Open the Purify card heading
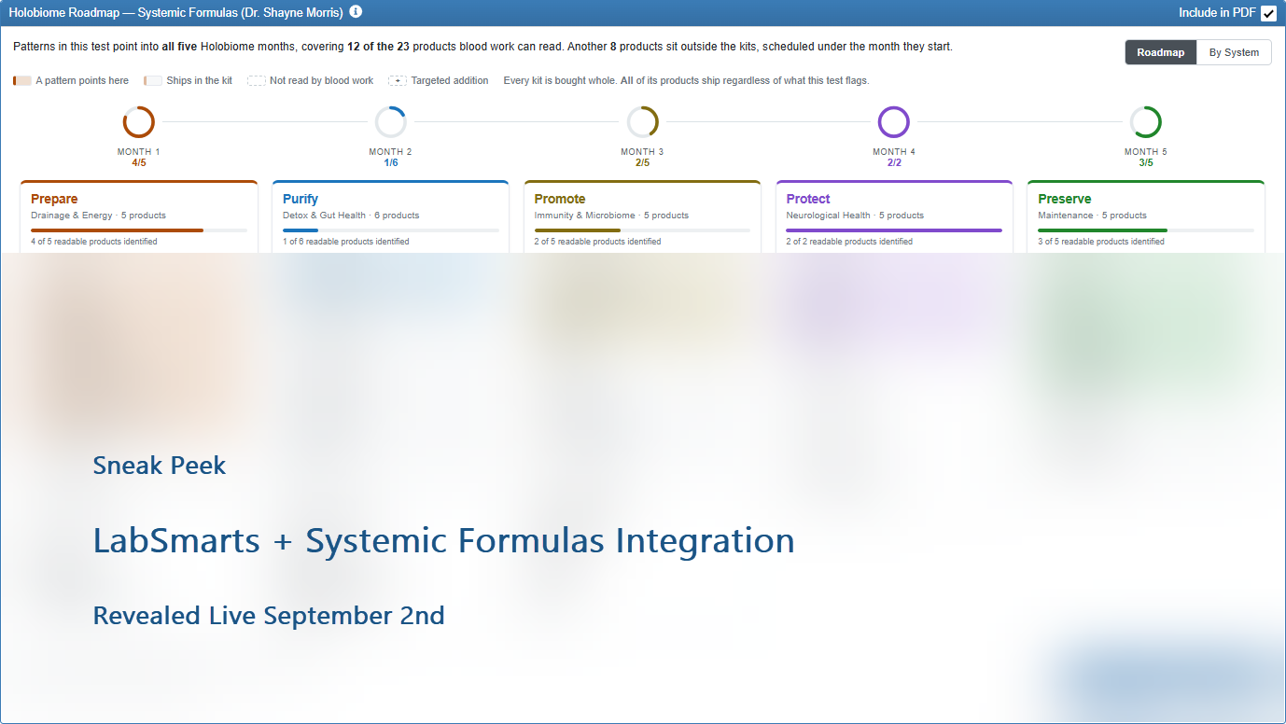Image resolution: width=1286 pixels, height=724 pixels. [x=301, y=199]
